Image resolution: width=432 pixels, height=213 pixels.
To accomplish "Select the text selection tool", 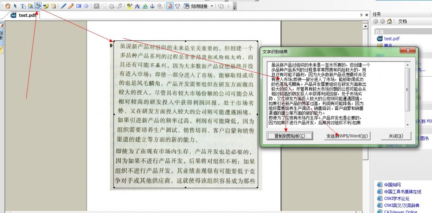I will [x=23, y=6].
